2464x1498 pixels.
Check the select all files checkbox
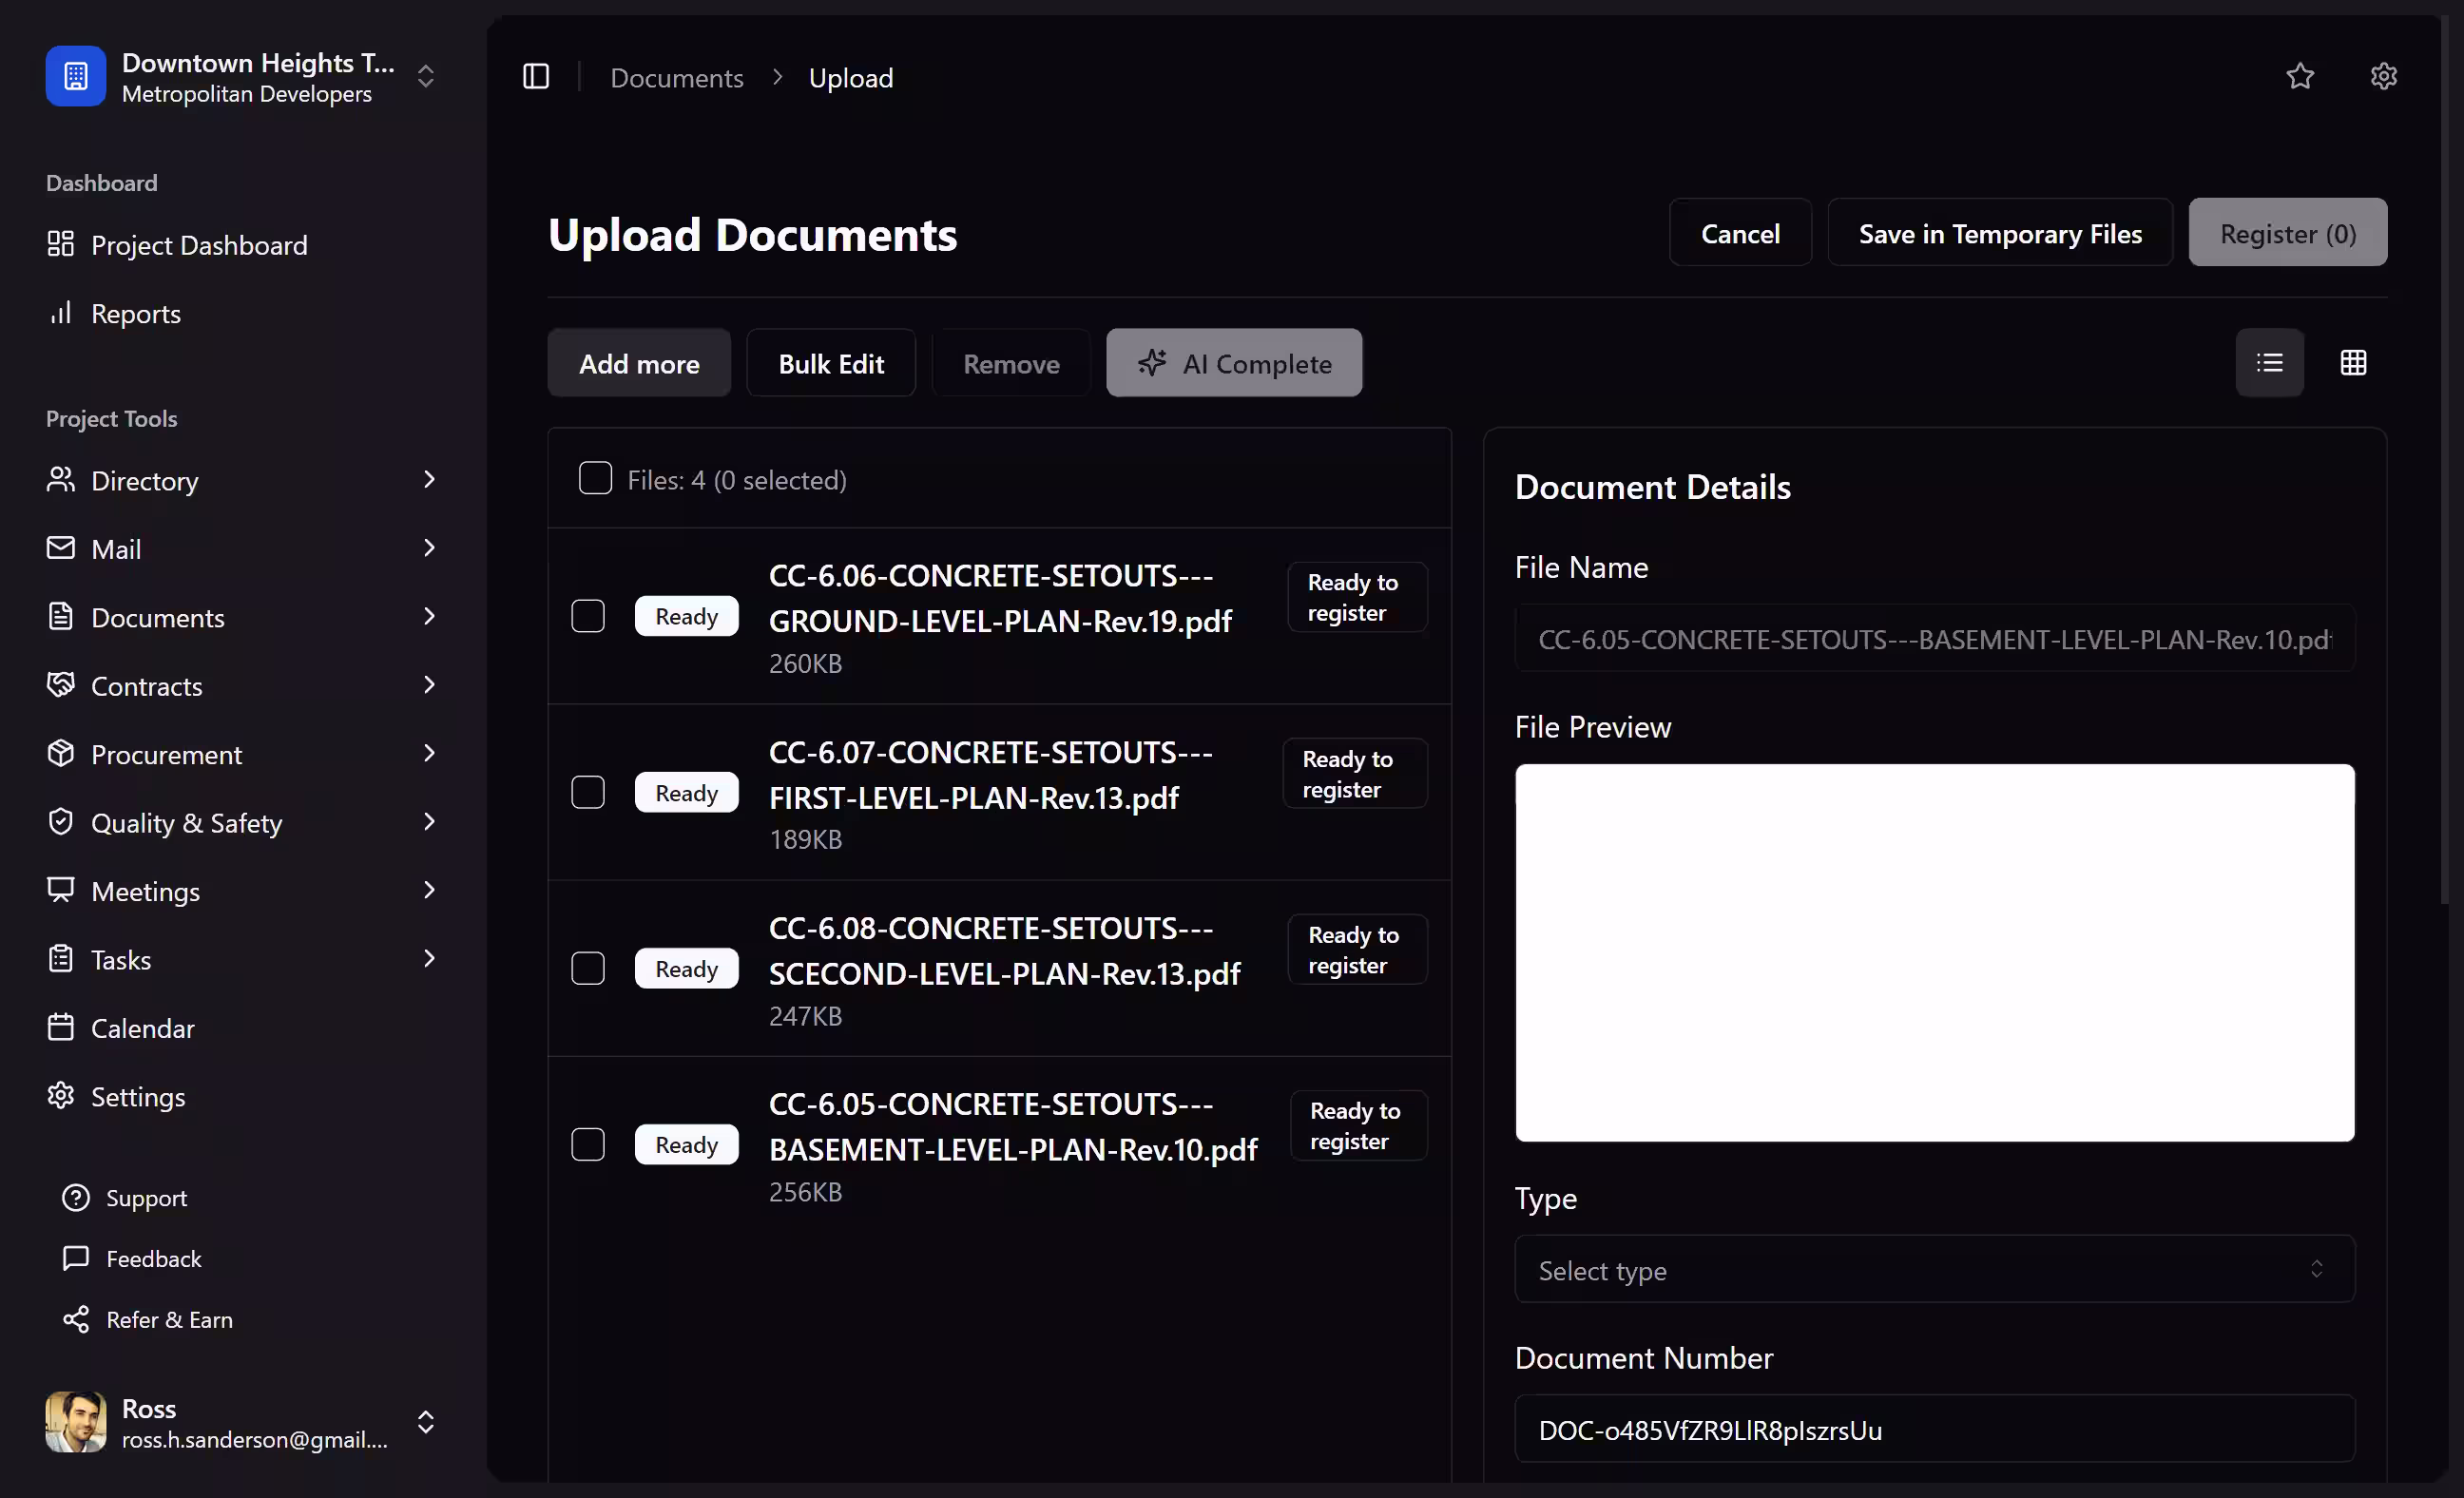tap(595, 479)
